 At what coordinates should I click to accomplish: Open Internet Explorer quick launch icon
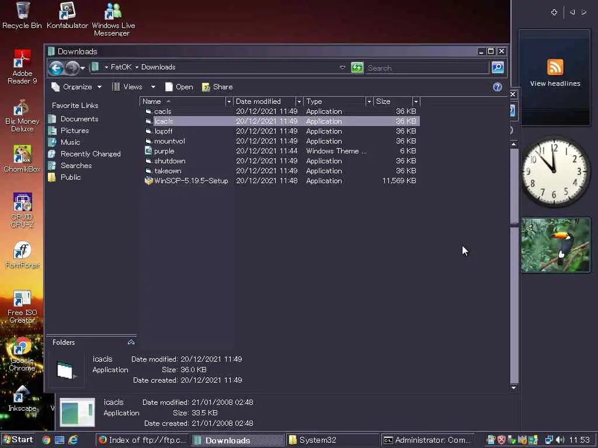[x=73, y=440]
